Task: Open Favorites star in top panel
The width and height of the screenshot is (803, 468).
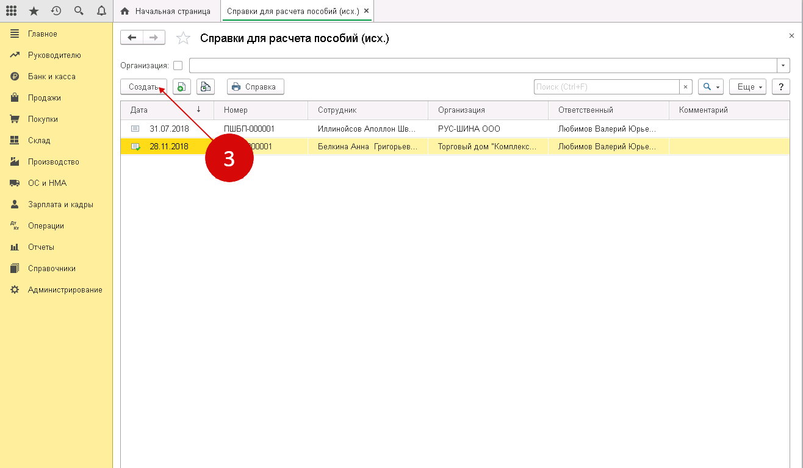Action: [34, 11]
